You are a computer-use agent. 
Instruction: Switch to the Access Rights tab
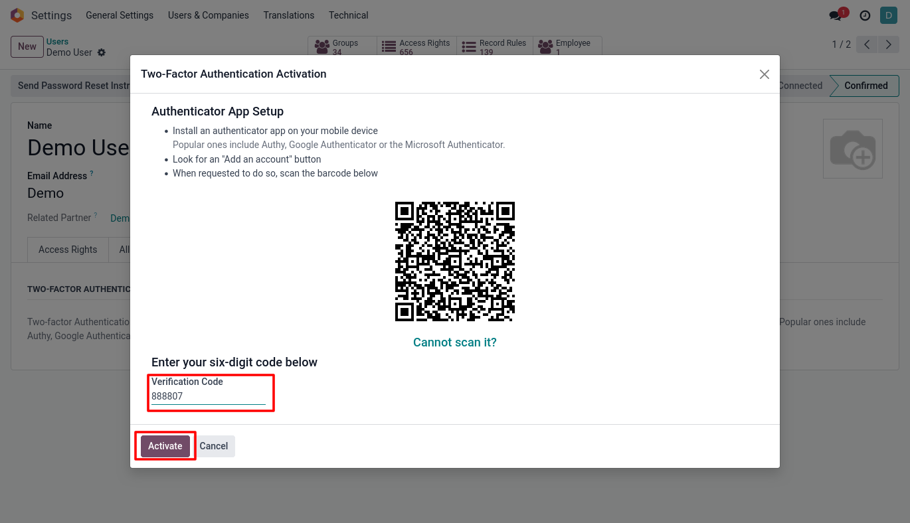pyautogui.click(x=68, y=250)
